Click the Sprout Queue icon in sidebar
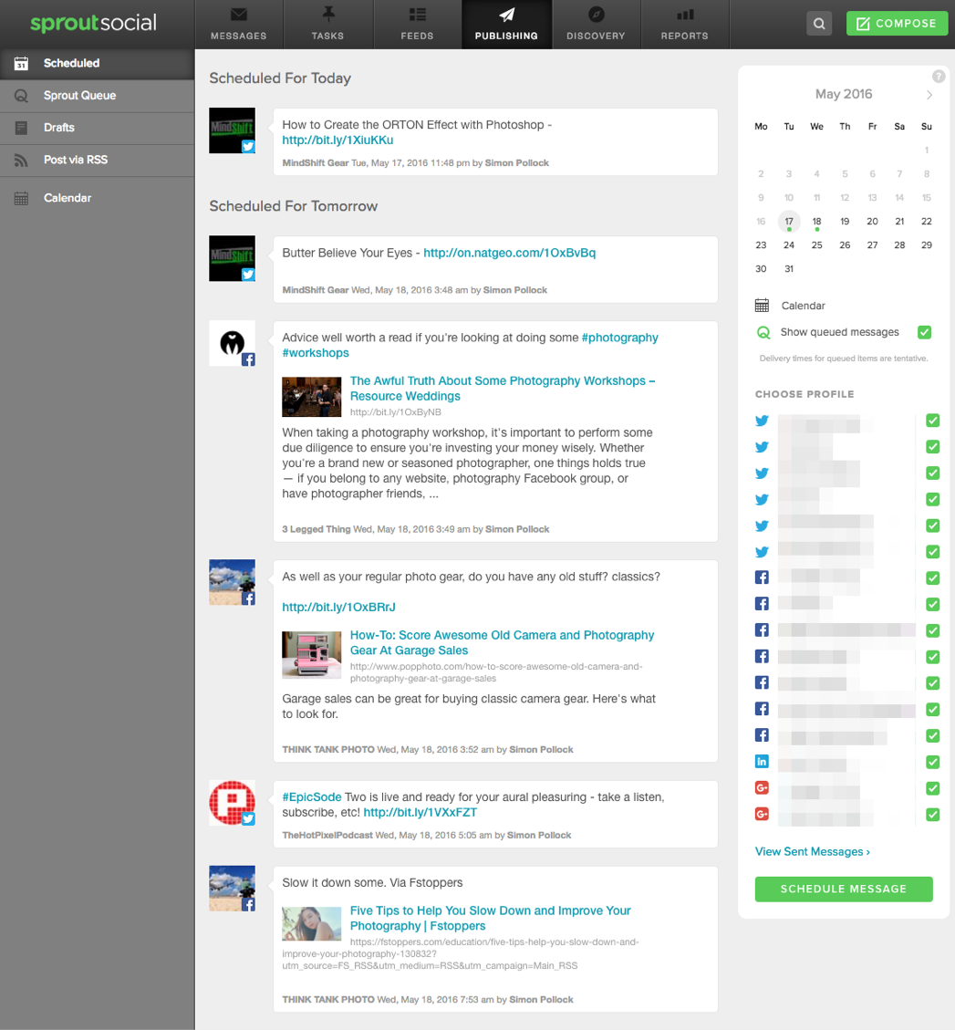Screen dimensions: 955x1030 [x=21, y=96]
